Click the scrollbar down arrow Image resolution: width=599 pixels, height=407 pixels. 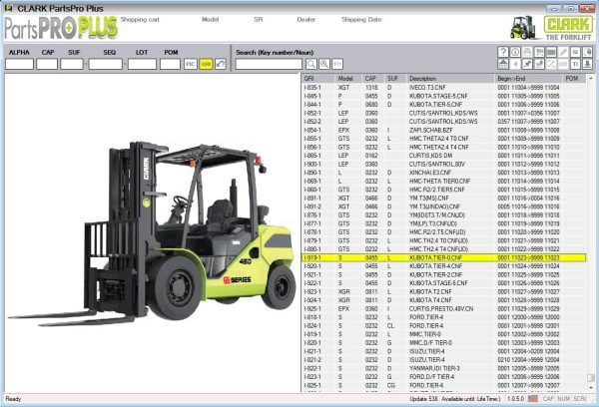(591, 388)
